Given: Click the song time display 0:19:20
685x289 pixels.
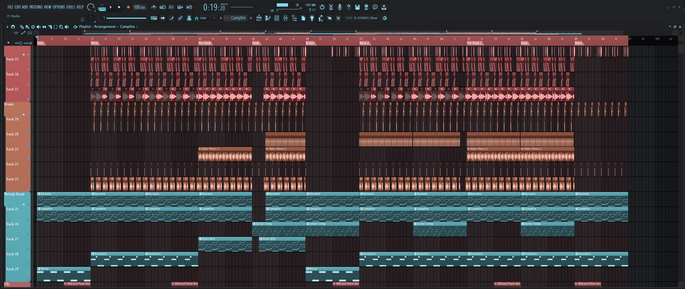Looking at the screenshot, I should coord(214,7).
